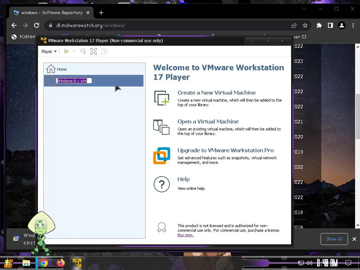This screenshot has height=270, width=360.
Task: Open the Chrome three-dot menu
Action: click(x=353, y=25)
